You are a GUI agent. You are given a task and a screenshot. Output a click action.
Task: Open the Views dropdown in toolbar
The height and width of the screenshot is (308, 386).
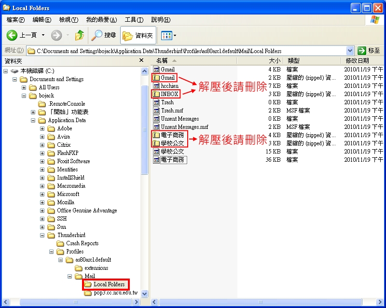pos(168,35)
